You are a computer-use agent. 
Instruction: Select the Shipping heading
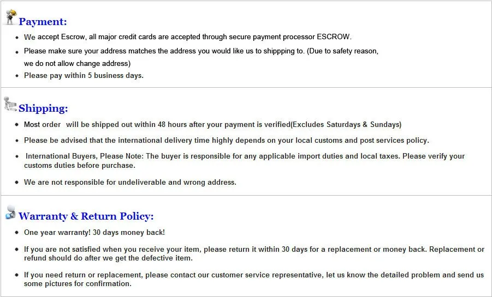43,108
